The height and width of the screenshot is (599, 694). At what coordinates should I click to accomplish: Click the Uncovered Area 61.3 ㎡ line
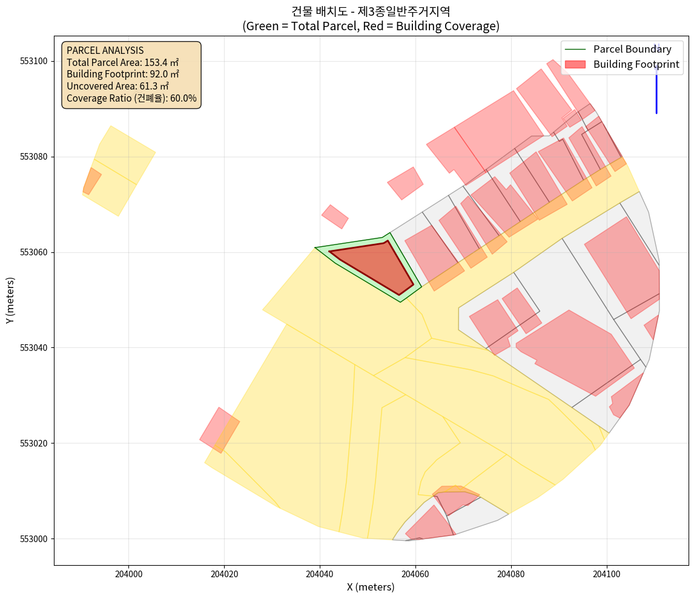pos(117,86)
